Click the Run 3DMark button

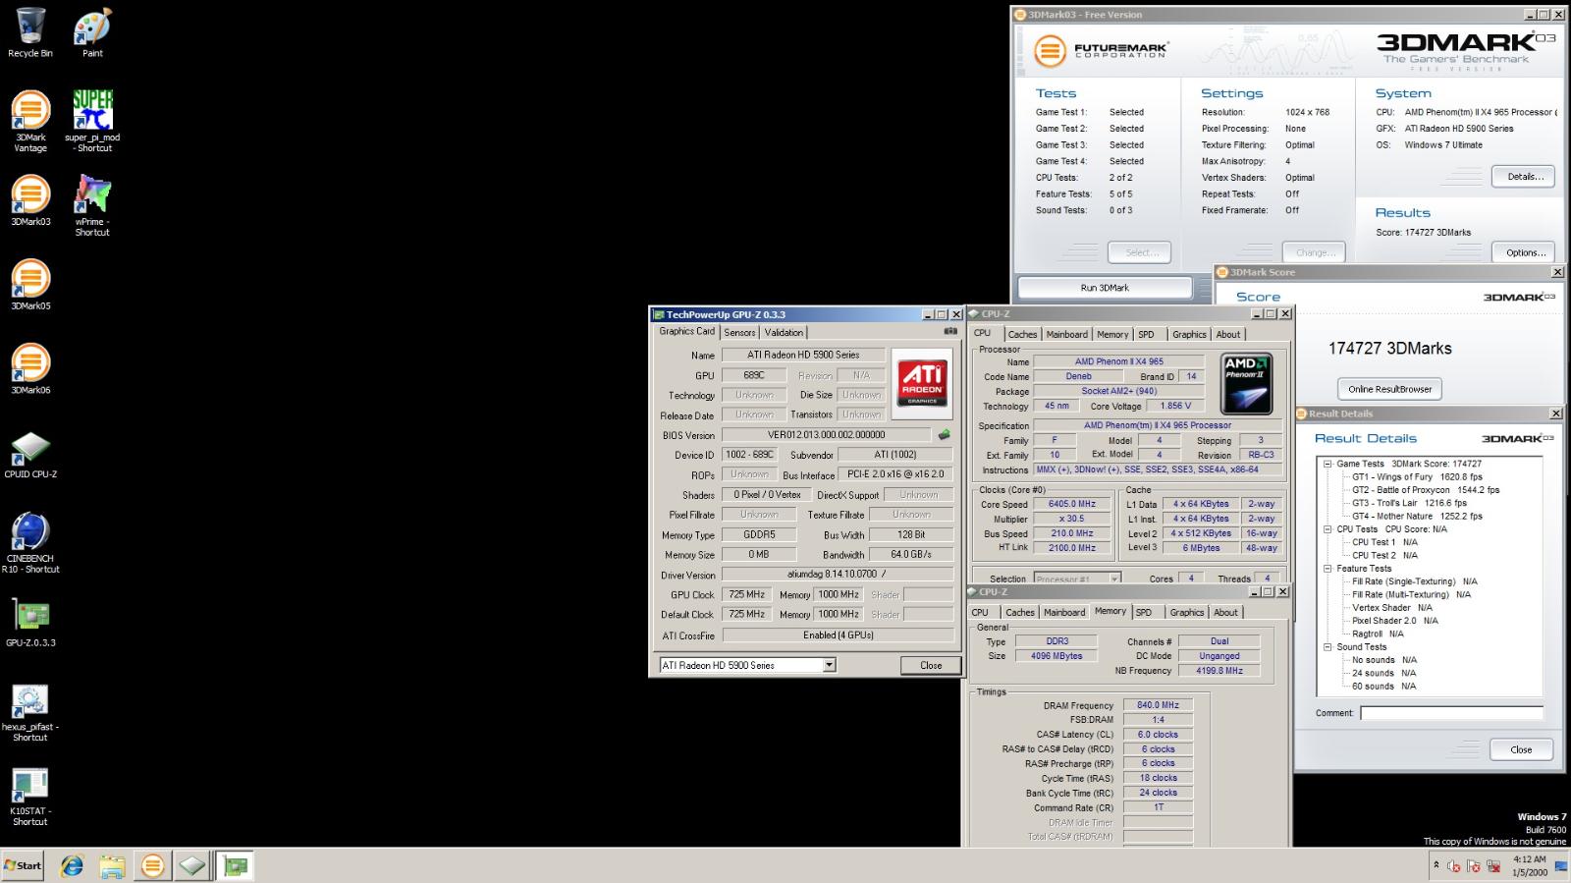tap(1105, 288)
